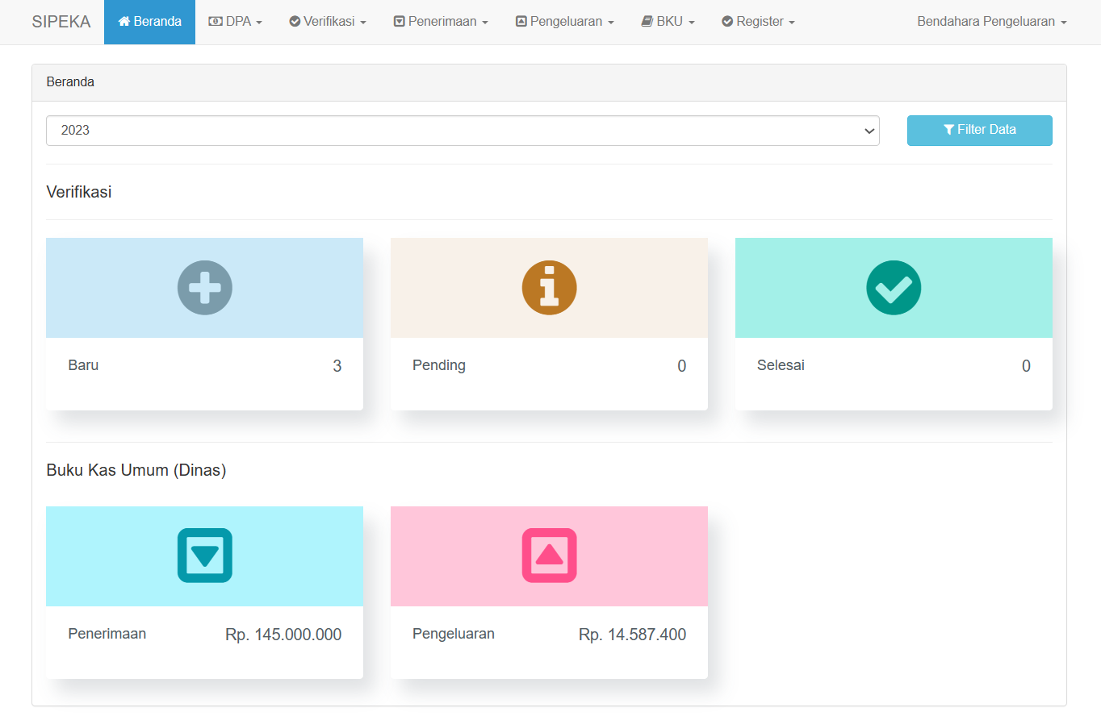Open the Pengeluaran navbar menu
This screenshot has height=716, width=1101.
pos(565,22)
